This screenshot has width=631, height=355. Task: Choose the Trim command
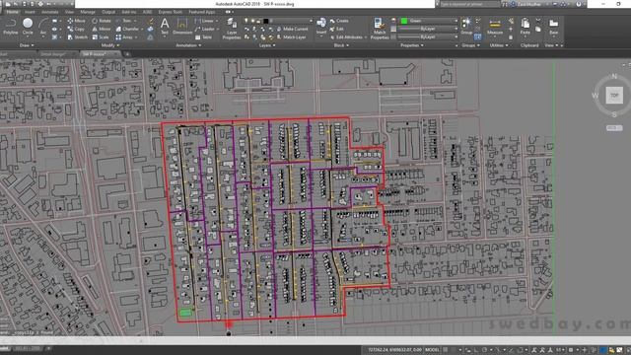point(124,21)
